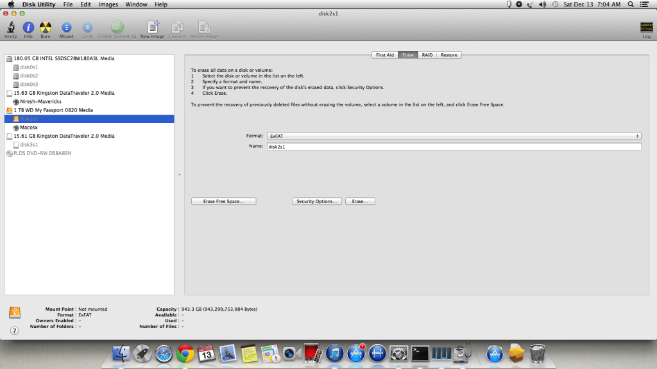Open FaceTime camera icon in dock
This screenshot has width=657, height=369.
coord(292,354)
